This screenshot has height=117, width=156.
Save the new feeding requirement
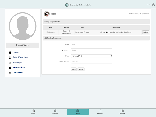(74, 69)
